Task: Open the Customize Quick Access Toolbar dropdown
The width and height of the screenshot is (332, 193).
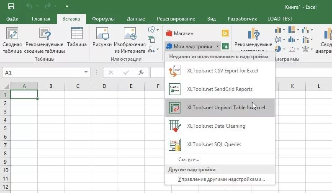Action: tap(67, 6)
